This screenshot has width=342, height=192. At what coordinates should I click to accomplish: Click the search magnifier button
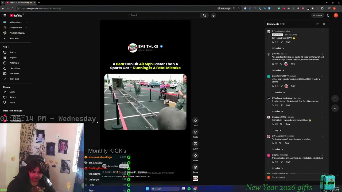point(204,15)
